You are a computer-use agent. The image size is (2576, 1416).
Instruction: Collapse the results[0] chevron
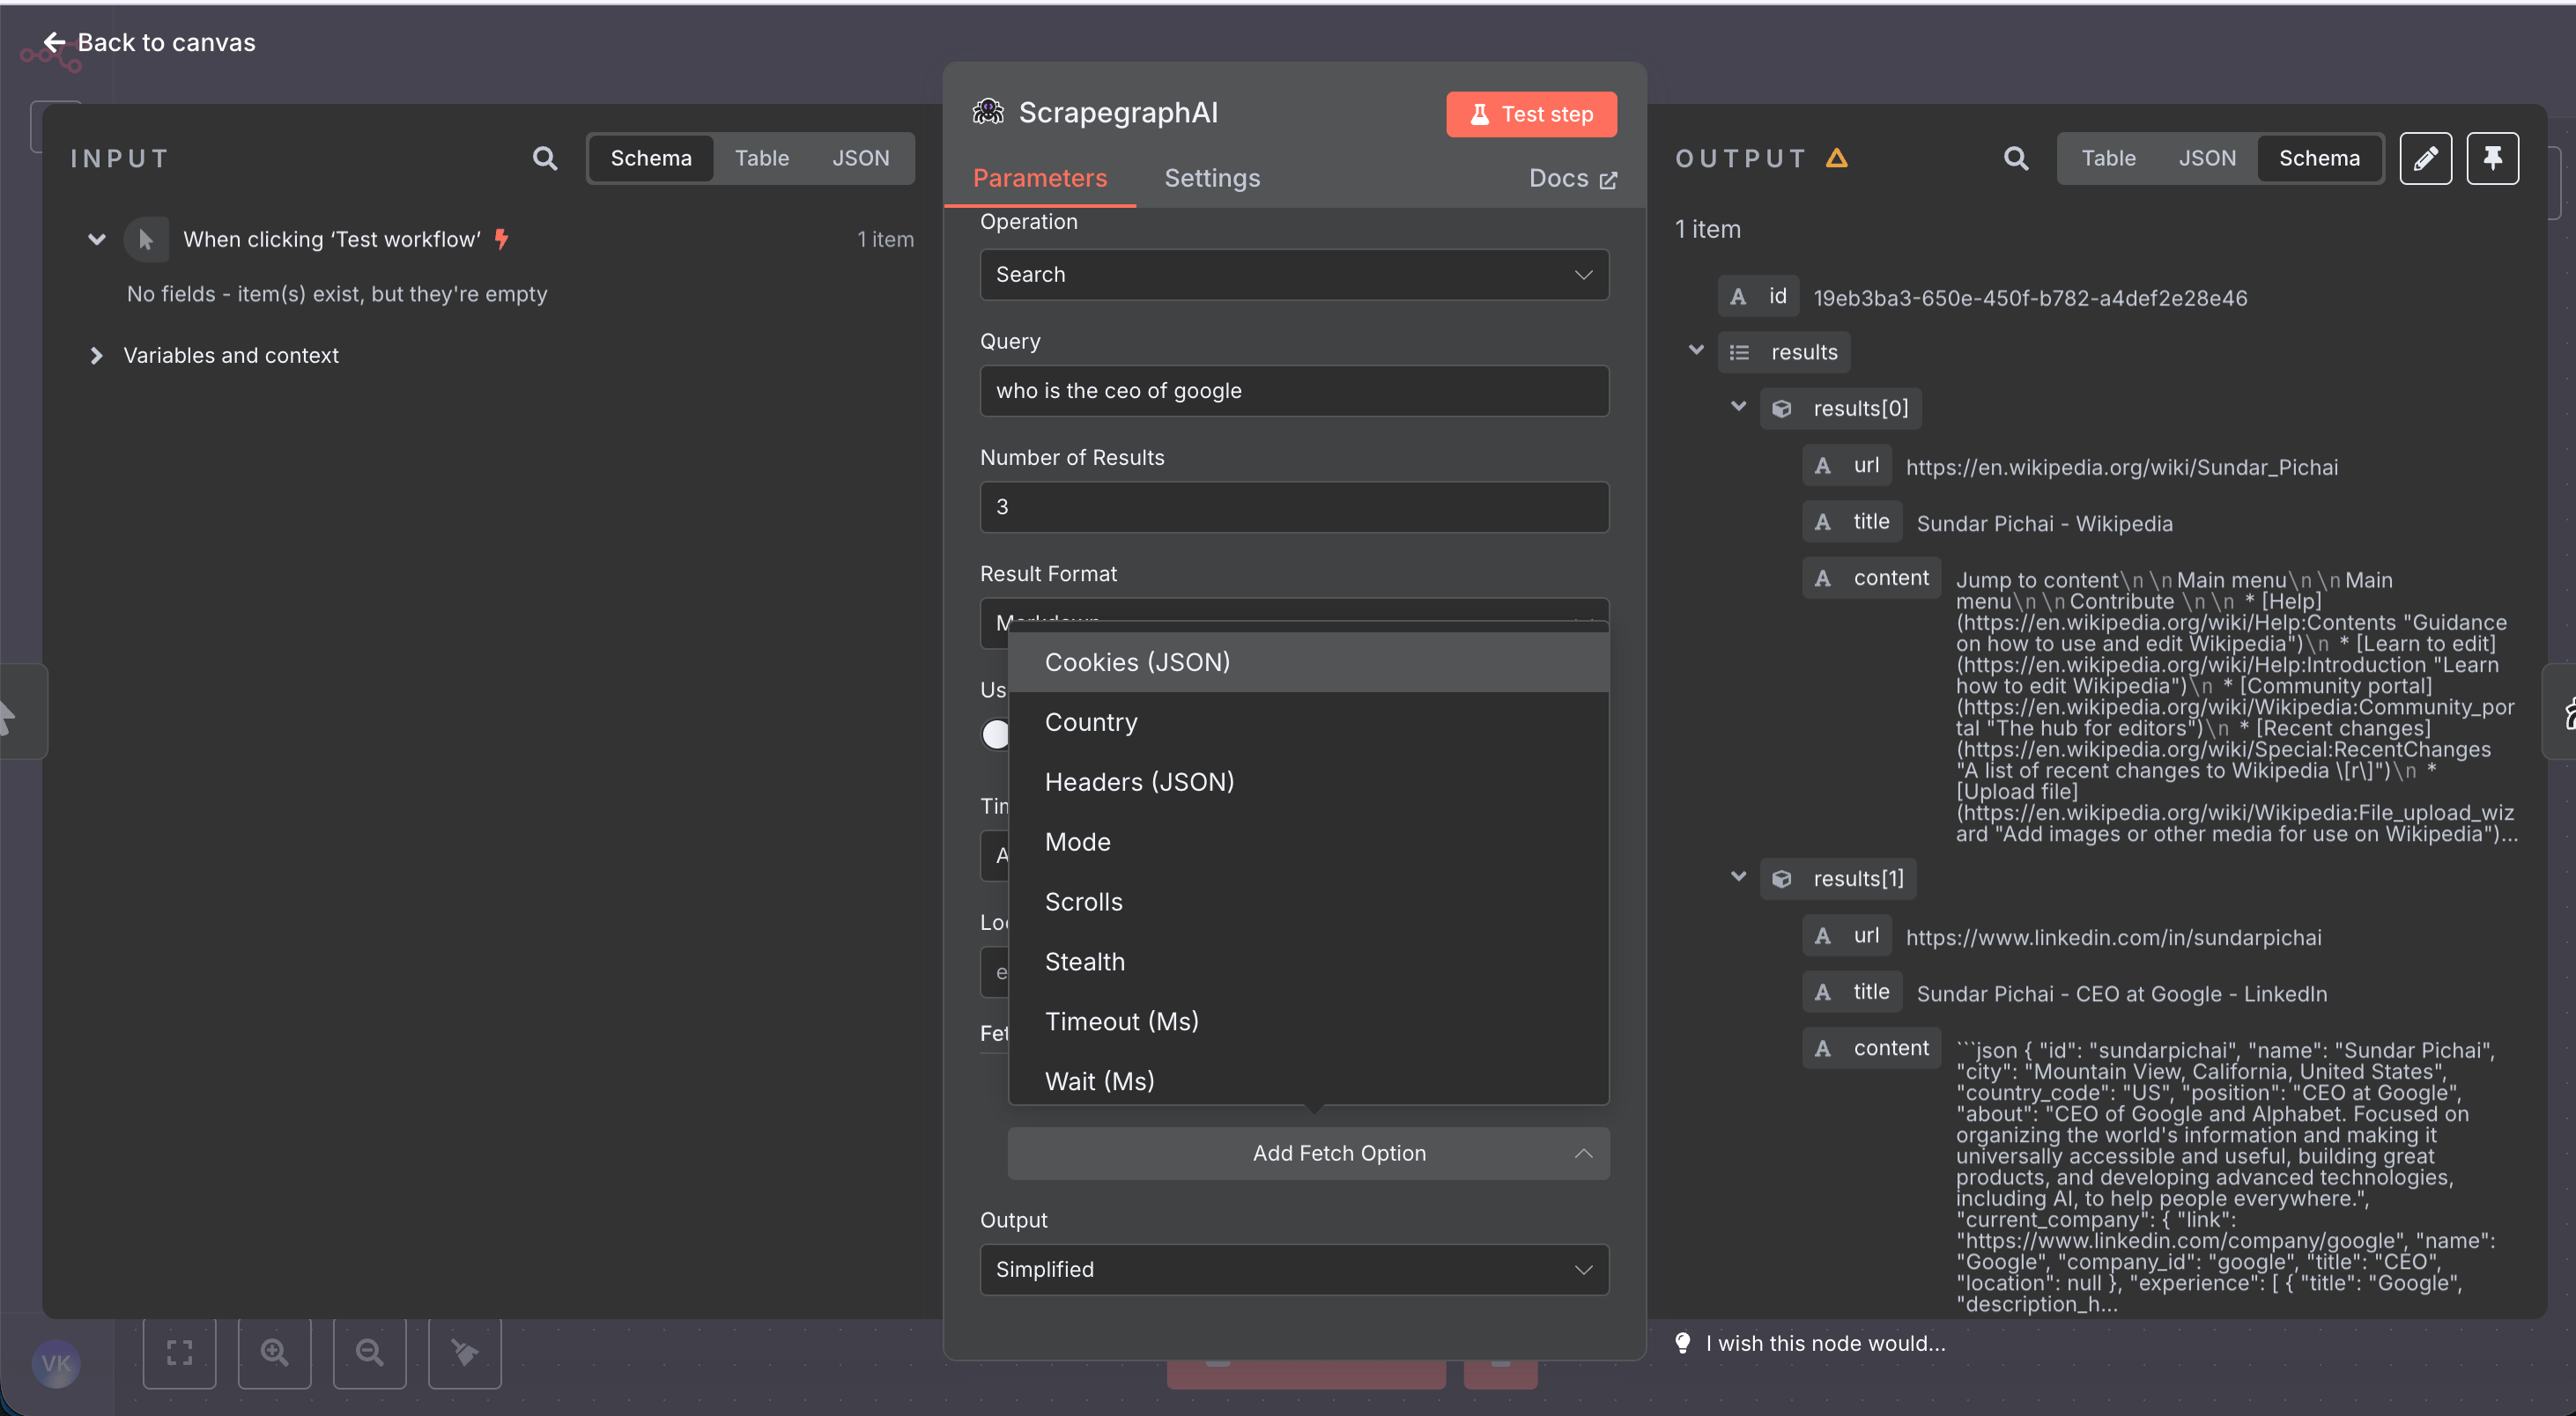[x=1738, y=406]
